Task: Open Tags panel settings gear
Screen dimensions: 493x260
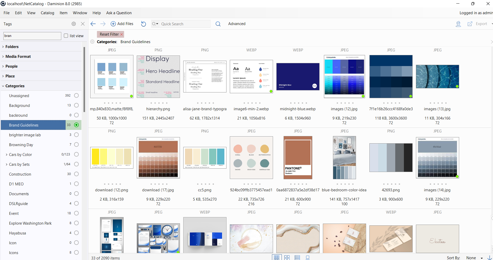Action: 74,24
